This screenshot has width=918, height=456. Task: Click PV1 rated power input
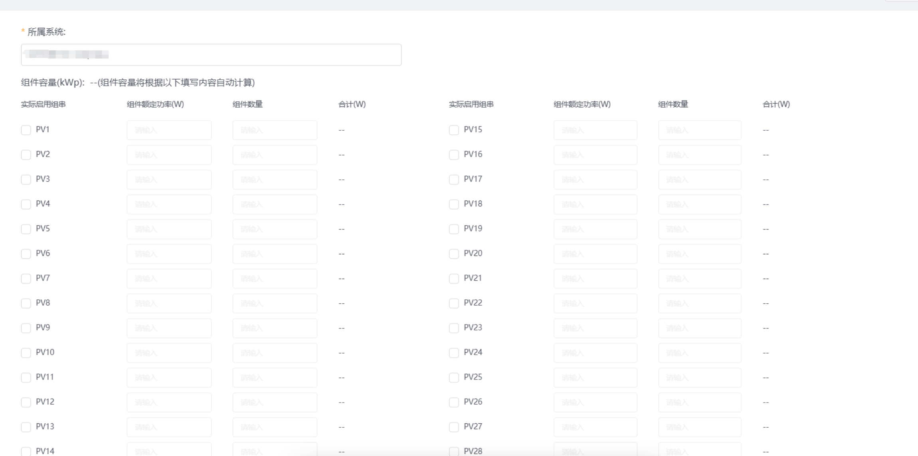169,130
